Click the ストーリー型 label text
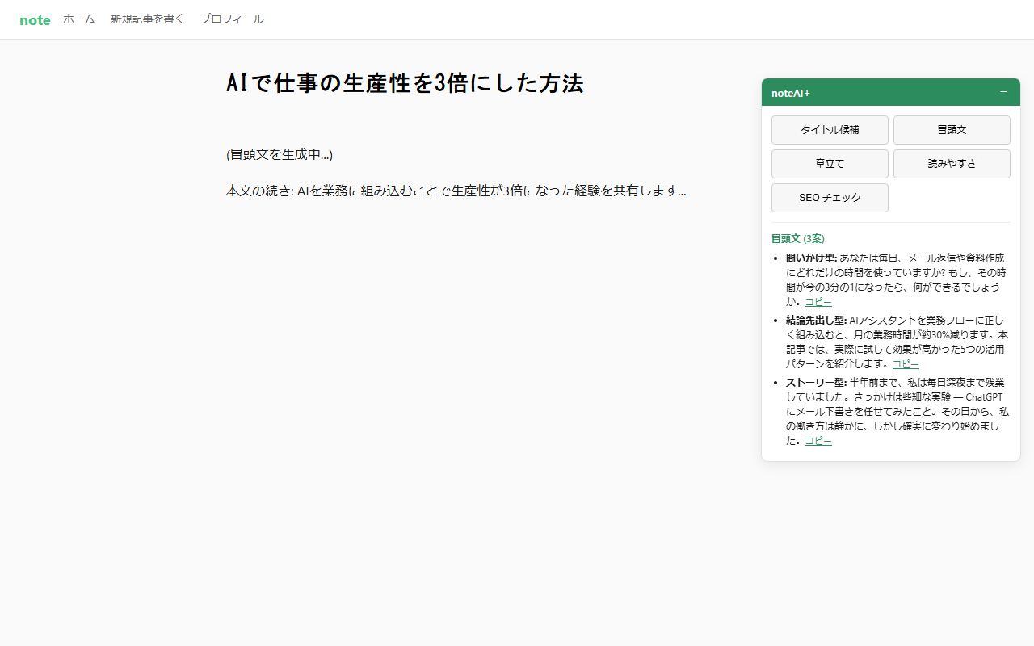 point(816,383)
